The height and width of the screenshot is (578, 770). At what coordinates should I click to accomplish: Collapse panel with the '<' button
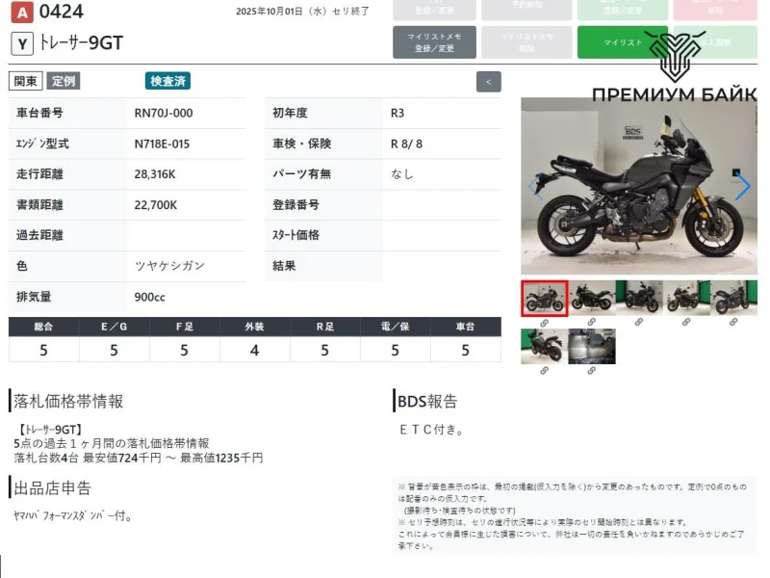coord(488,82)
